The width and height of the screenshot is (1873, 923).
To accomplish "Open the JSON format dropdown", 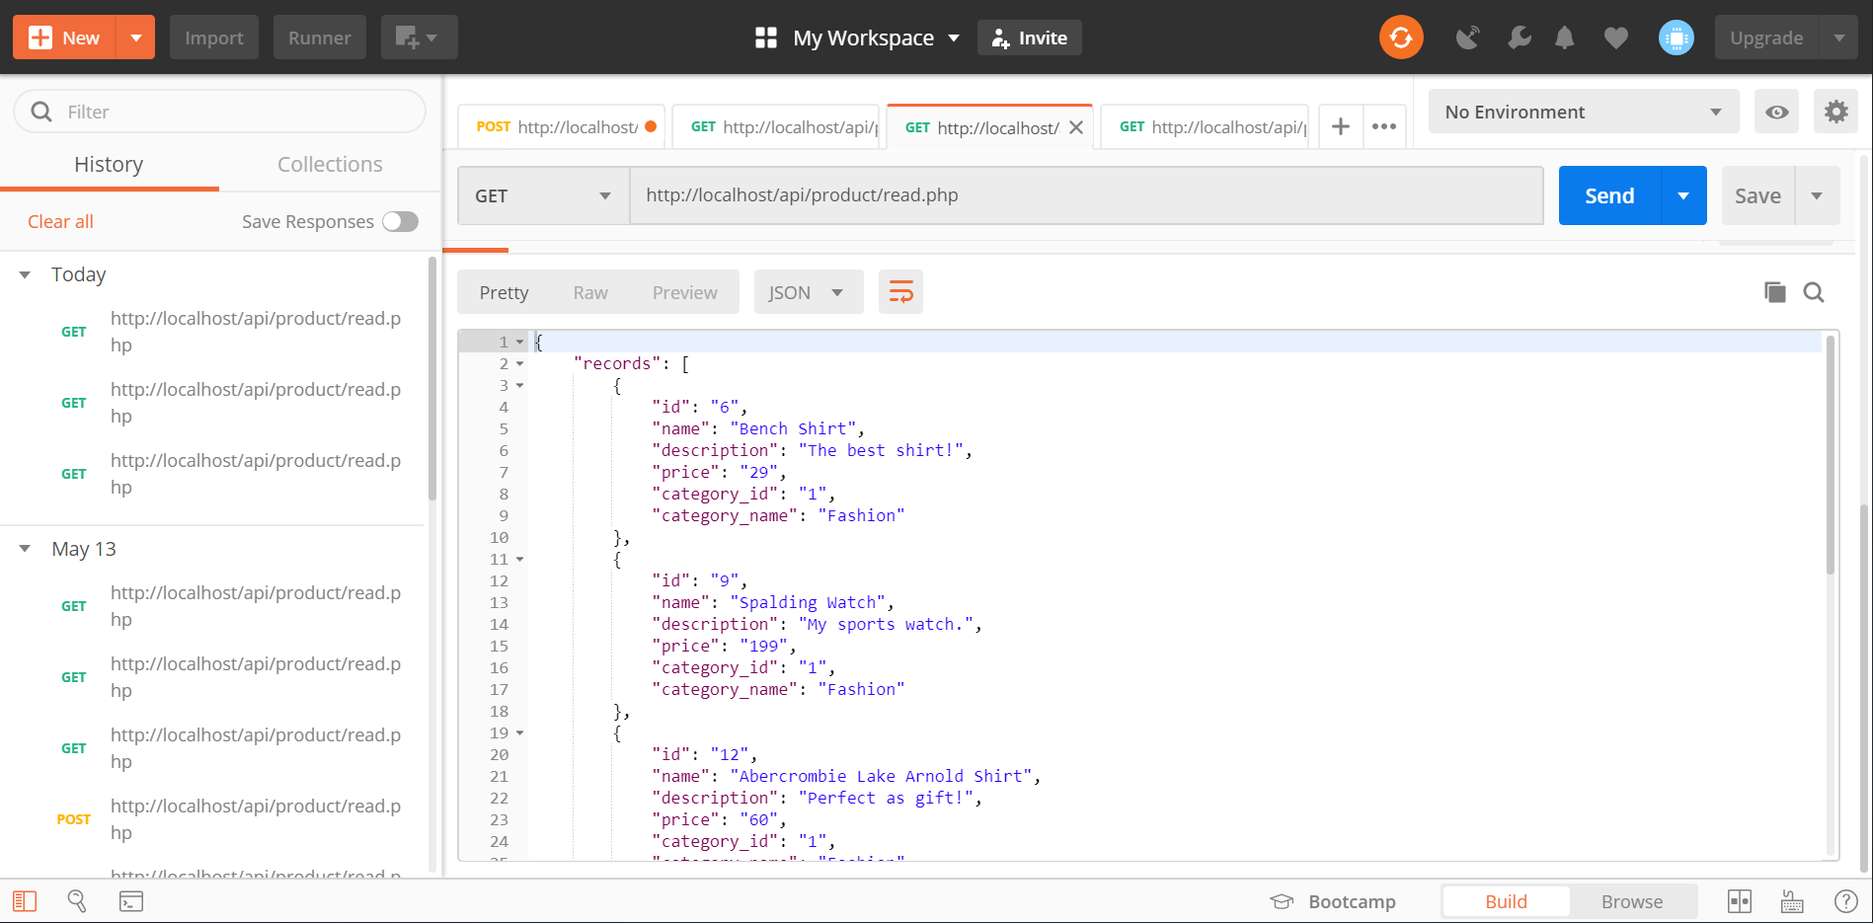I will (809, 292).
